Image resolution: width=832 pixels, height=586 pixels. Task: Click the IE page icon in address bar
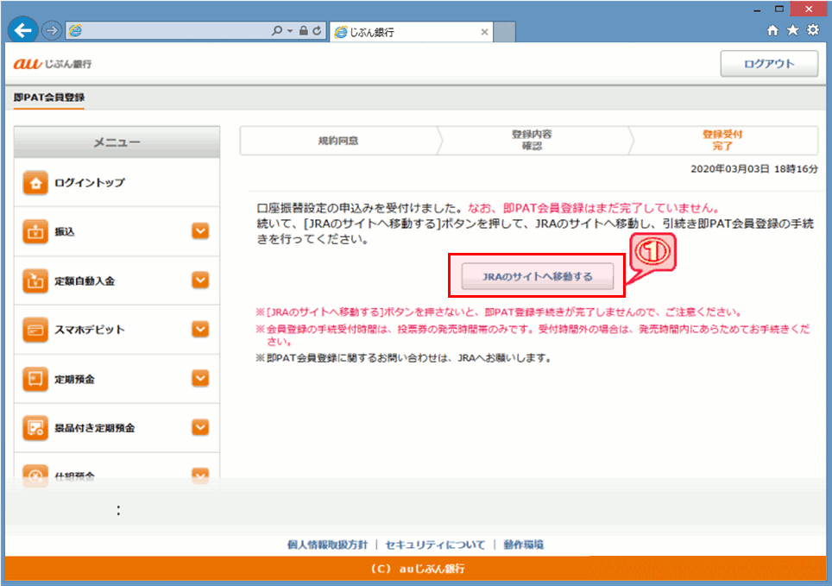tap(76, 31)
